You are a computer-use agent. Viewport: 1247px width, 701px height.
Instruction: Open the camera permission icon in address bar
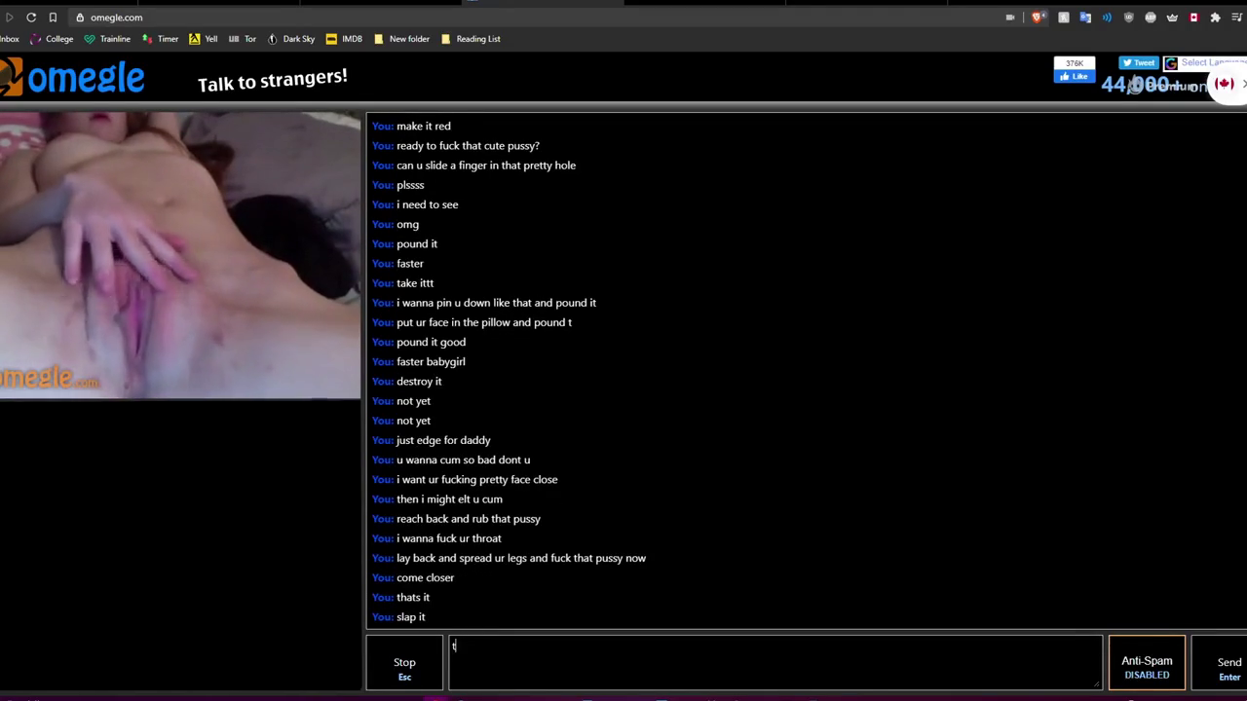[1010, 18]
